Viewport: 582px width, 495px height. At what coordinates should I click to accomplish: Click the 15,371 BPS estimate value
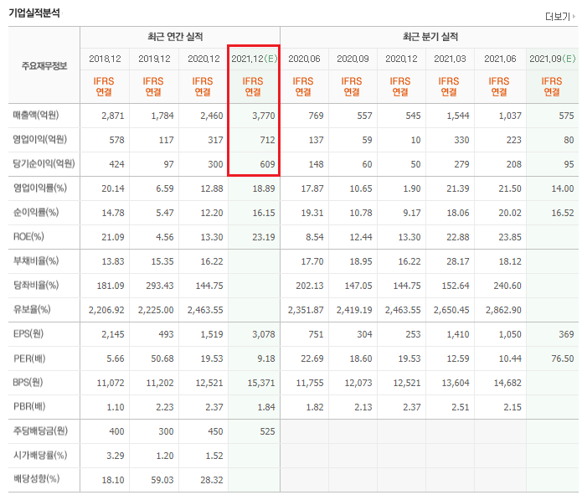coord(261,383)
